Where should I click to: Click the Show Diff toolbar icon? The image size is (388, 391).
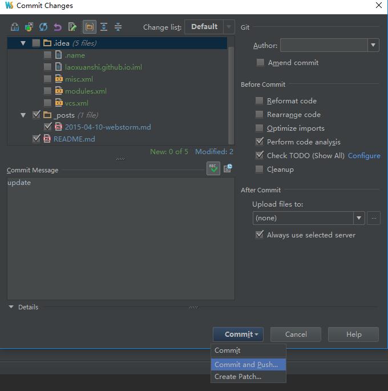coord(15,27)
